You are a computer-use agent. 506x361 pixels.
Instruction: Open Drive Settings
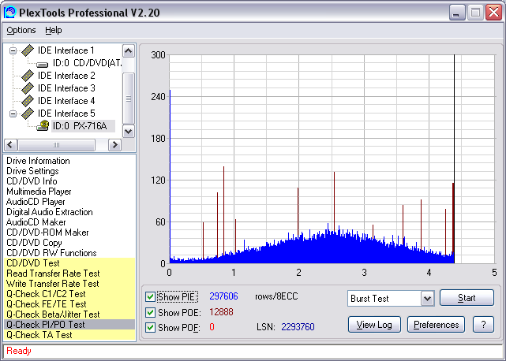32,171
